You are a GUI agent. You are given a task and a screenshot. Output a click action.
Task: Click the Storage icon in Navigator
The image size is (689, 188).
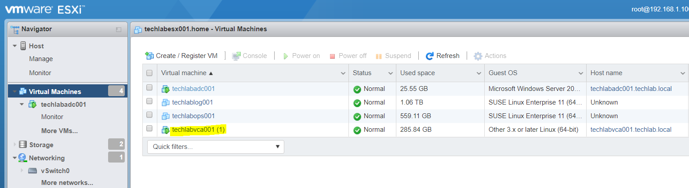23,145
